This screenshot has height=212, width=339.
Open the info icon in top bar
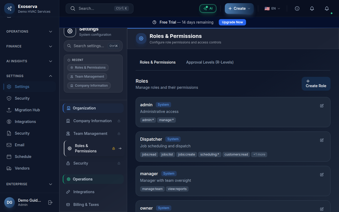pos(297,8)
